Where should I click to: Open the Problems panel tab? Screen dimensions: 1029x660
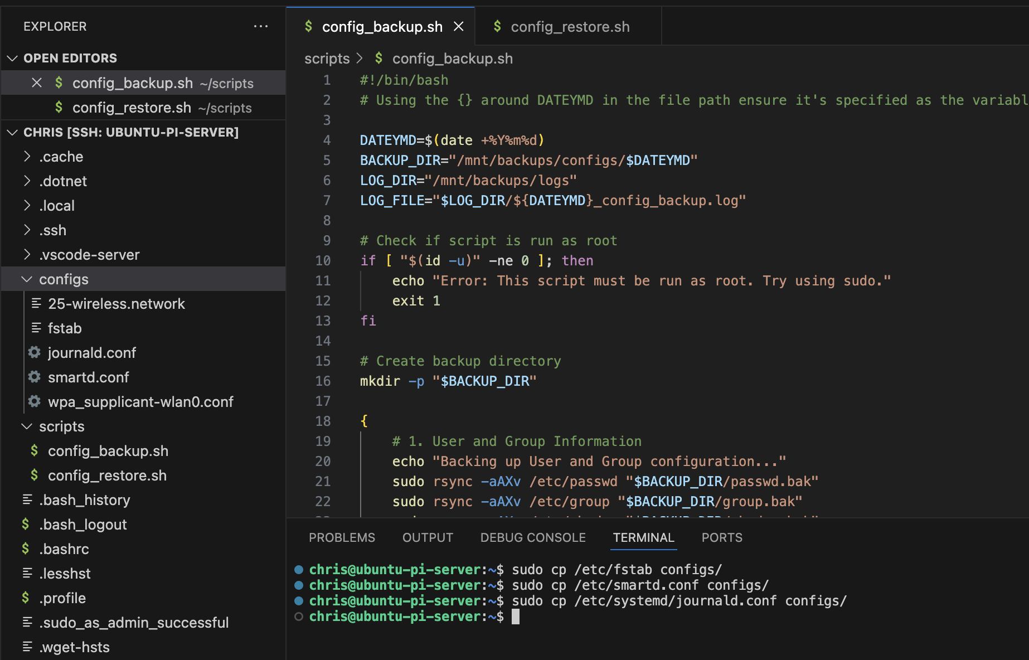click(x=342, y=537)
